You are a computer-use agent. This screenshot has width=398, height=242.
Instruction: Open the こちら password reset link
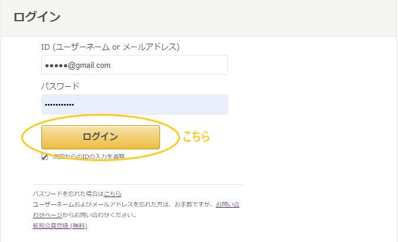pos(113,194)
